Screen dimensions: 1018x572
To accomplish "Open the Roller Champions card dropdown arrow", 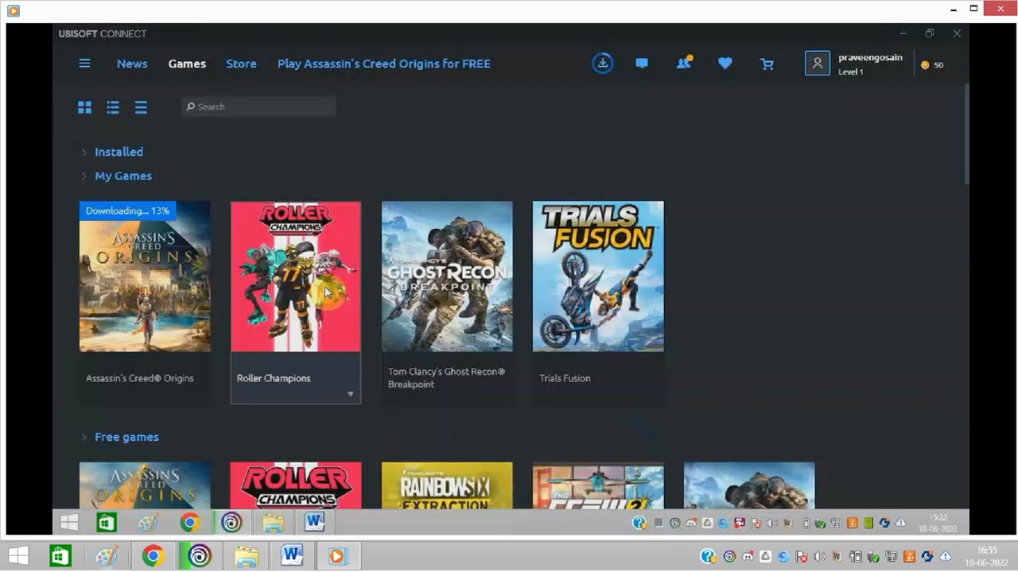I will click(x=350, y=394).
